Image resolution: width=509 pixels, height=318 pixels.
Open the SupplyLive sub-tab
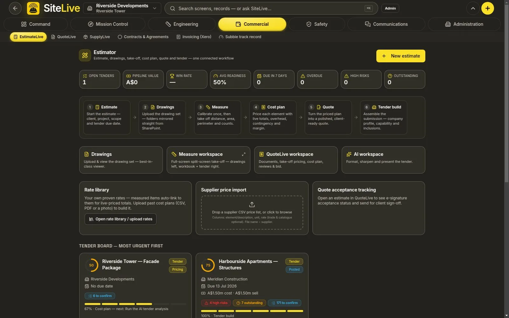[x=97, y=37]
